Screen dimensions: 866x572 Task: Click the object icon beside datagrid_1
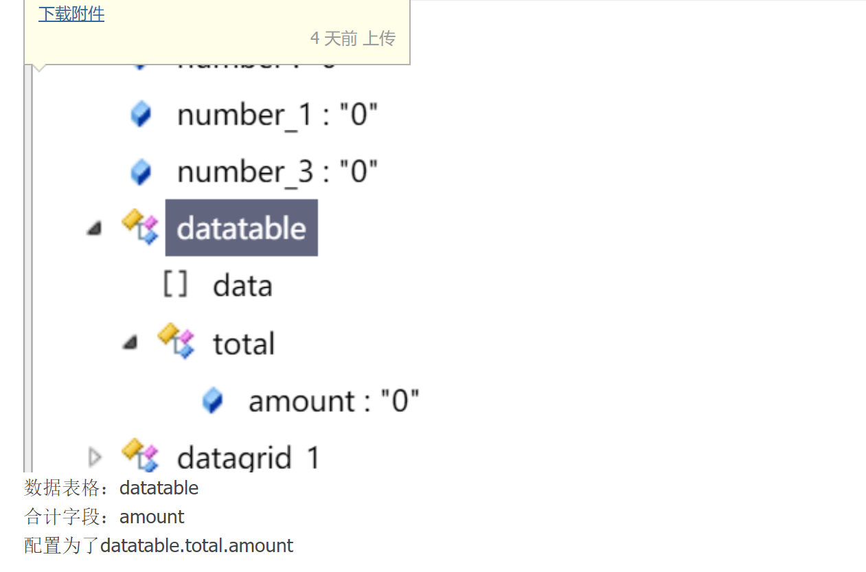(x=140, y=456)
